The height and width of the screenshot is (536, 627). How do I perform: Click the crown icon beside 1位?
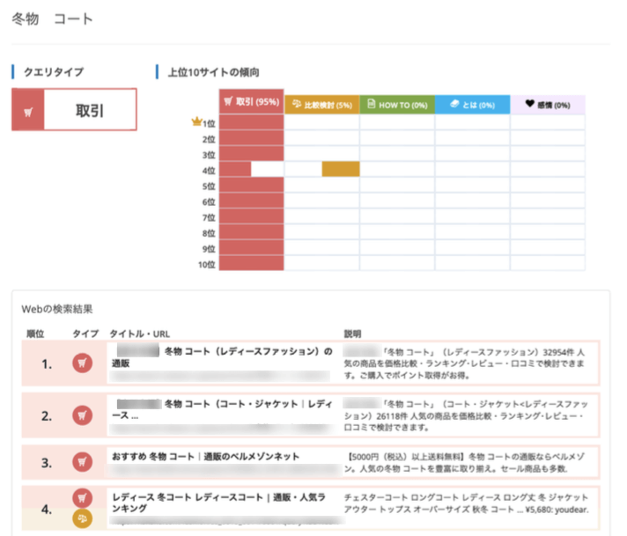point(196,121)
